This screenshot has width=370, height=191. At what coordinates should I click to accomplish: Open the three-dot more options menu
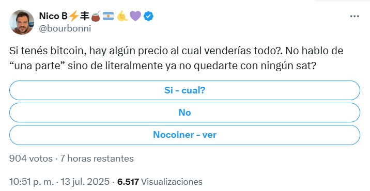(x=354, y=17)
